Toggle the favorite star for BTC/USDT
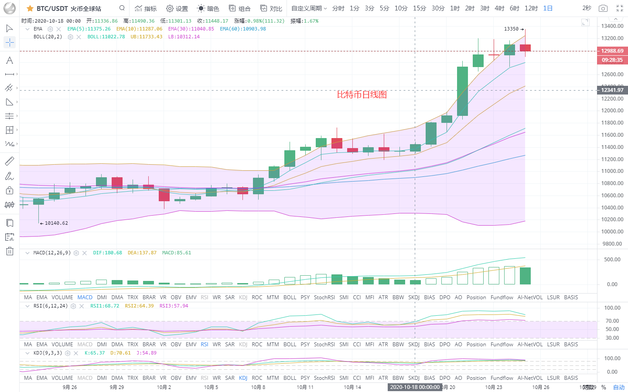 (30, 8)
